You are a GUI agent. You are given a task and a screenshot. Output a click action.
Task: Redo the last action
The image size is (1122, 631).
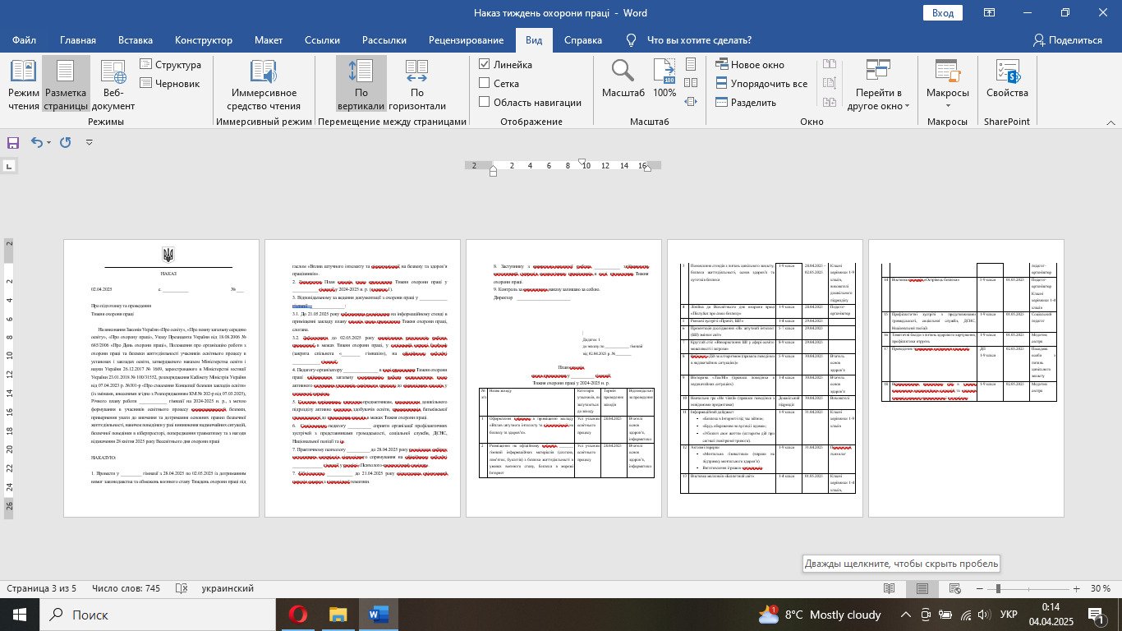66,142
